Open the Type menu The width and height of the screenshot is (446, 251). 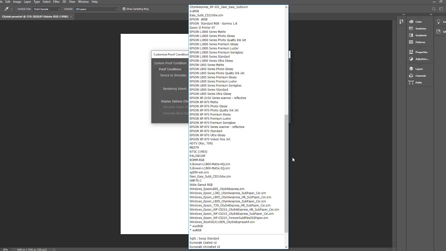tap(37, 2)
